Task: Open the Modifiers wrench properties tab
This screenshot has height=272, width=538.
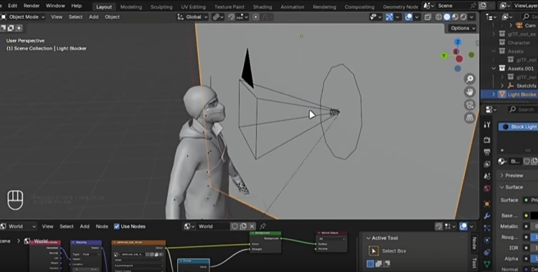Action: 487,216
